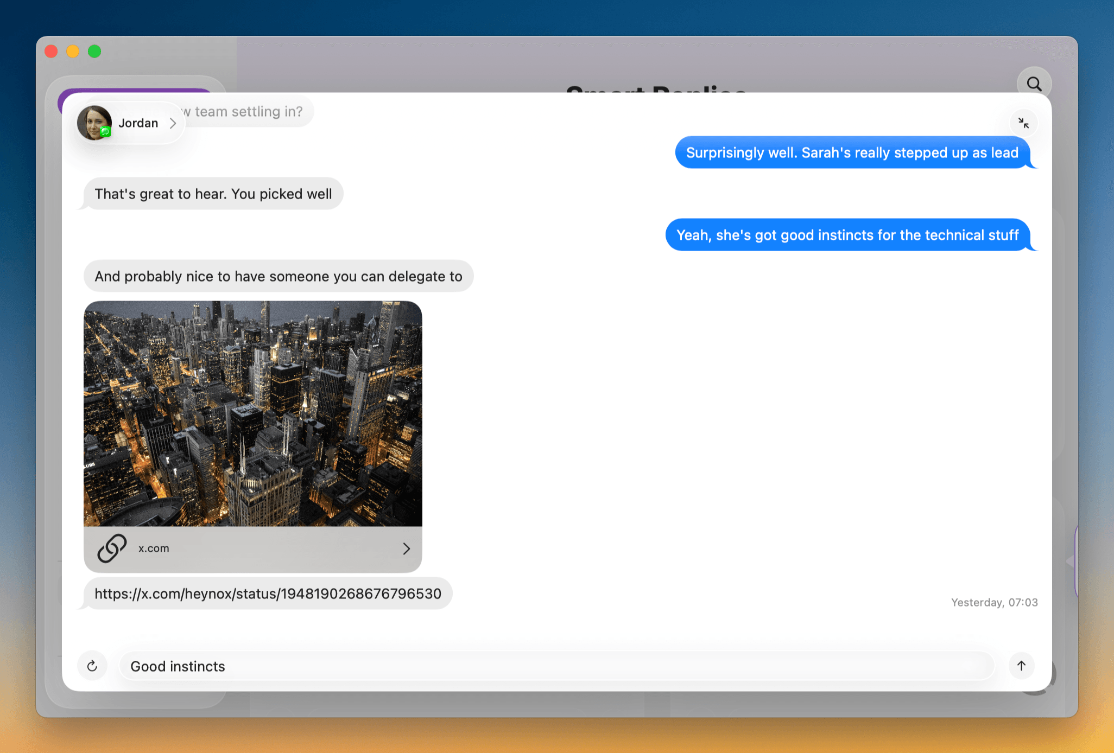Click the chain link icon on the x.com preview
This screenshot has width=1114, height=753.
pos(111,548)
